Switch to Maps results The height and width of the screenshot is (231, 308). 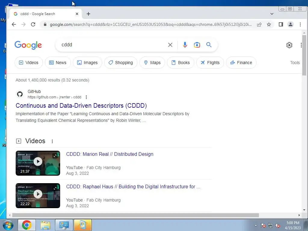tap(152, 63)
